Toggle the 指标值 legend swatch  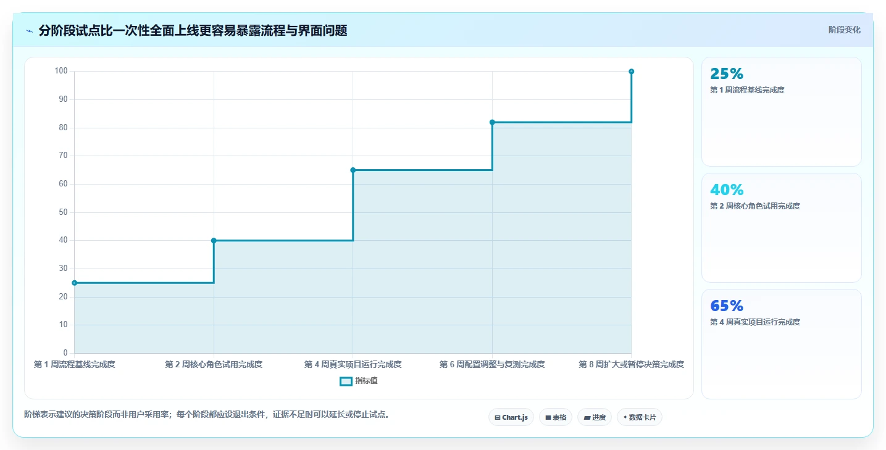click(346, 381)
